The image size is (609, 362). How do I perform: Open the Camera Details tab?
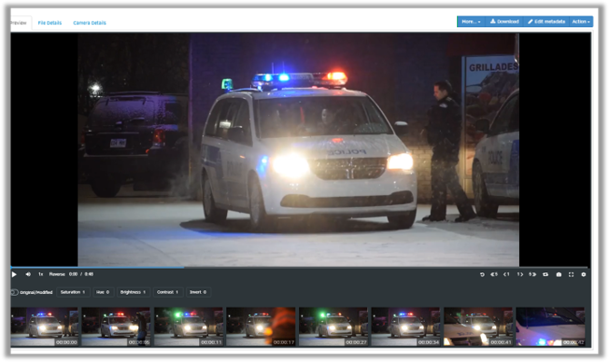point(90,23)
